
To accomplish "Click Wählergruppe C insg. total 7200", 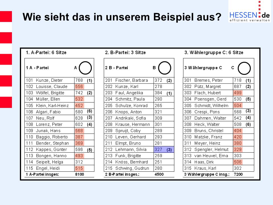I will (238, 174).
